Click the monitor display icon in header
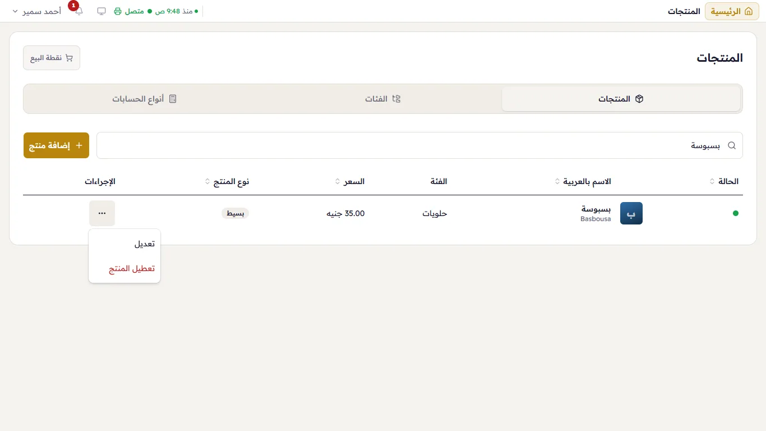Screen dimensions: 766x431 tap(101, 11)
